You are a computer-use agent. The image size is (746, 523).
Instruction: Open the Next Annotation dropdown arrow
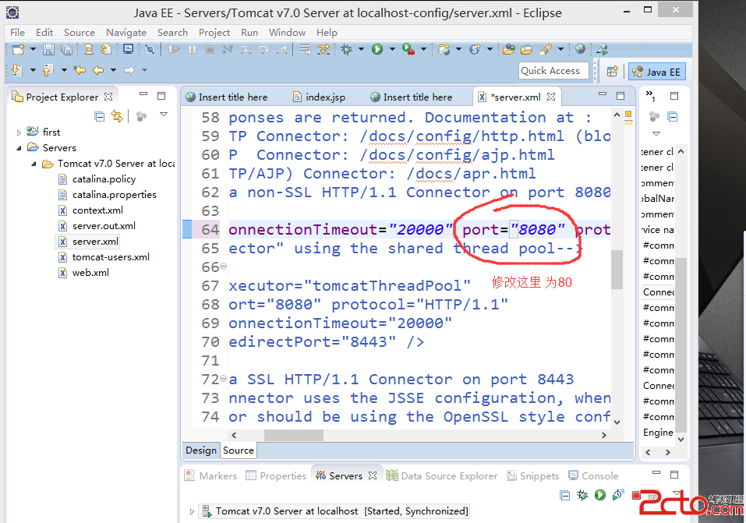33,70
